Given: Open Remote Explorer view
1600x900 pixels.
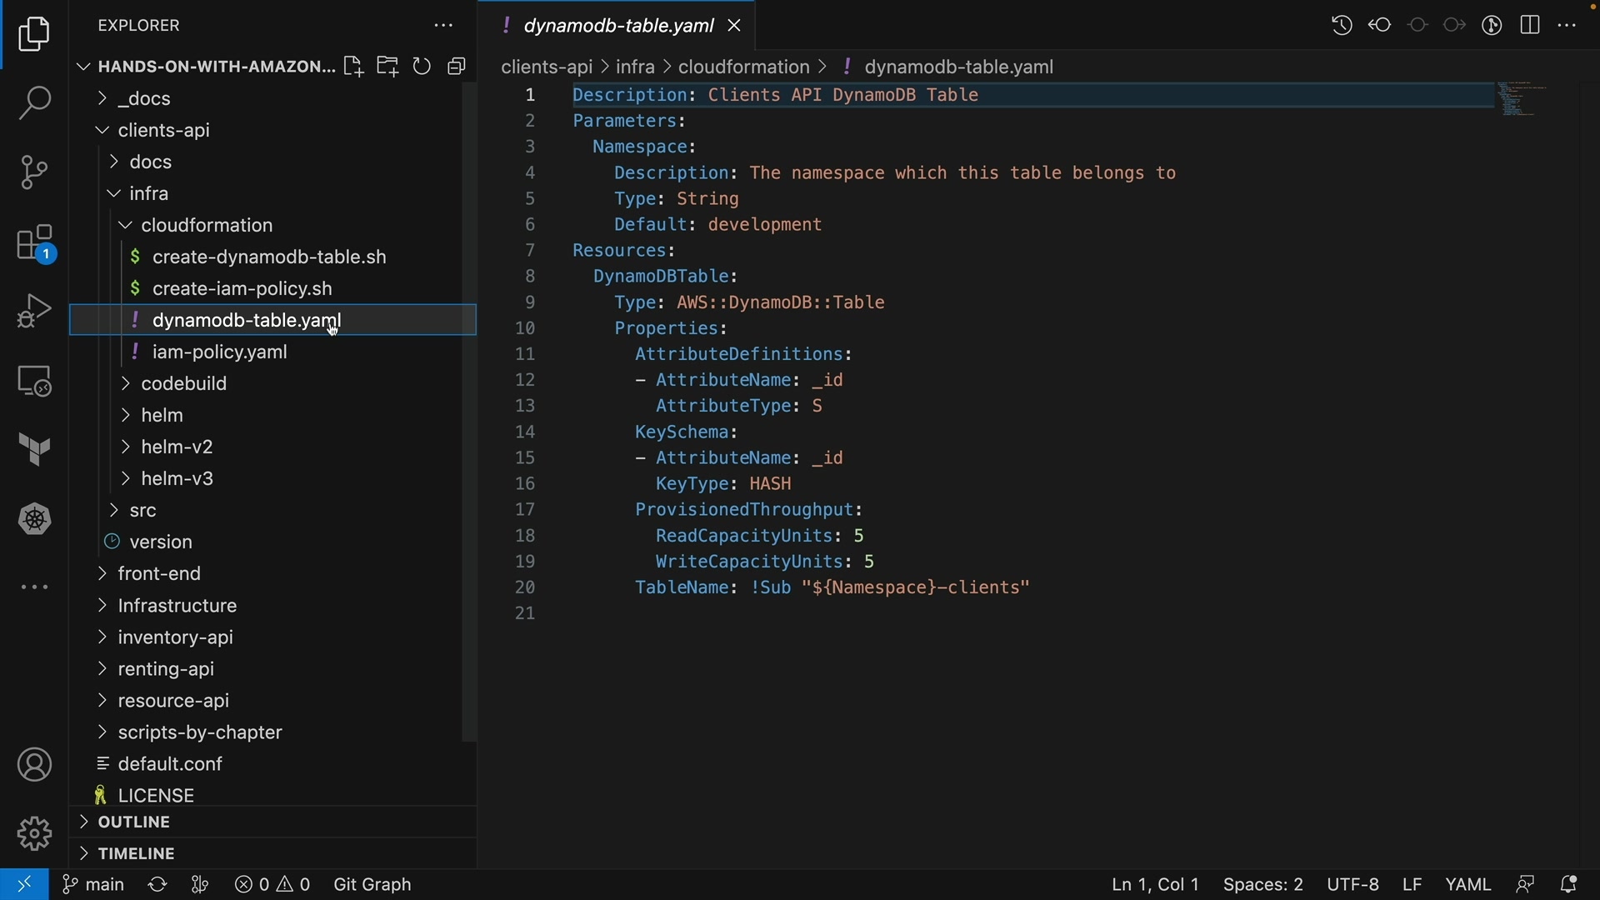Looking at the screenshot, I should pyautogui.click(x=34, y=382).
